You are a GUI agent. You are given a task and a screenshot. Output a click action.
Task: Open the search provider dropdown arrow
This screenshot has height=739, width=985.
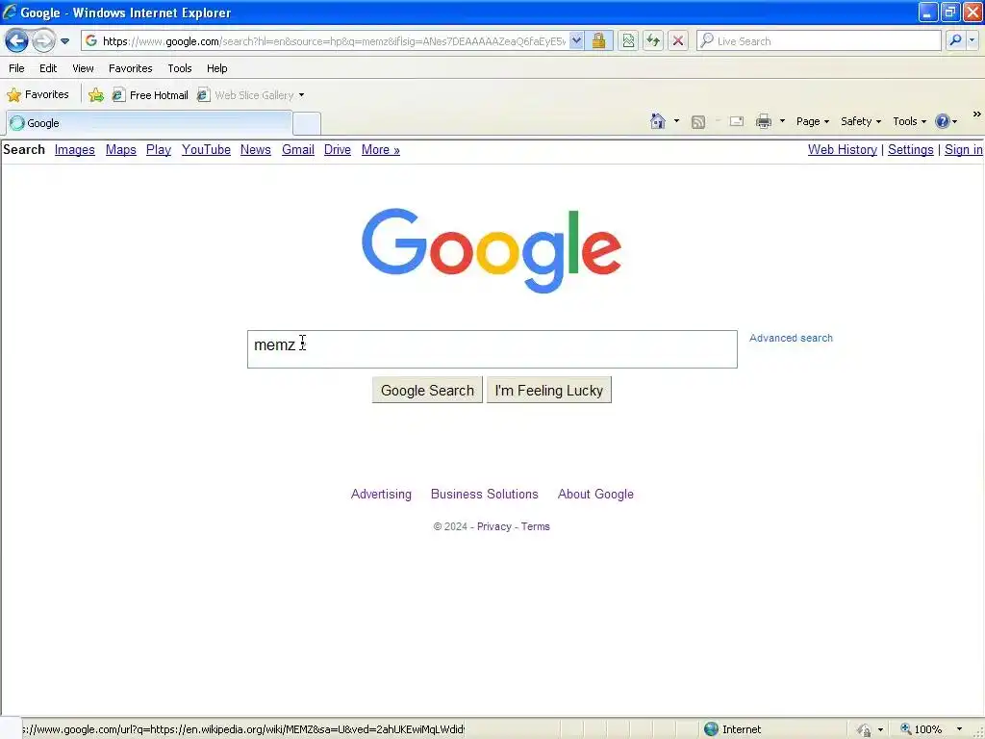(x=972, y=40)
